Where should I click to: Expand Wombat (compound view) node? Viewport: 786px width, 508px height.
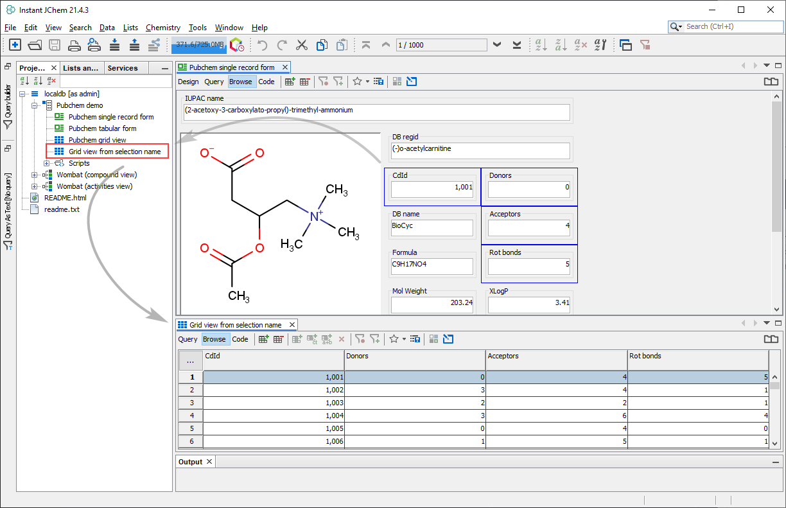[34, 175]
